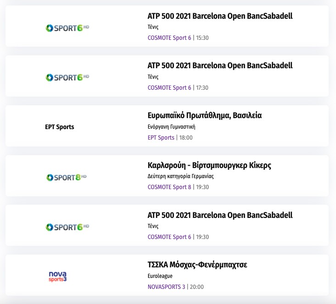Follow the COSMOTE Sport 6 link beside 15:30

(169, 38)
